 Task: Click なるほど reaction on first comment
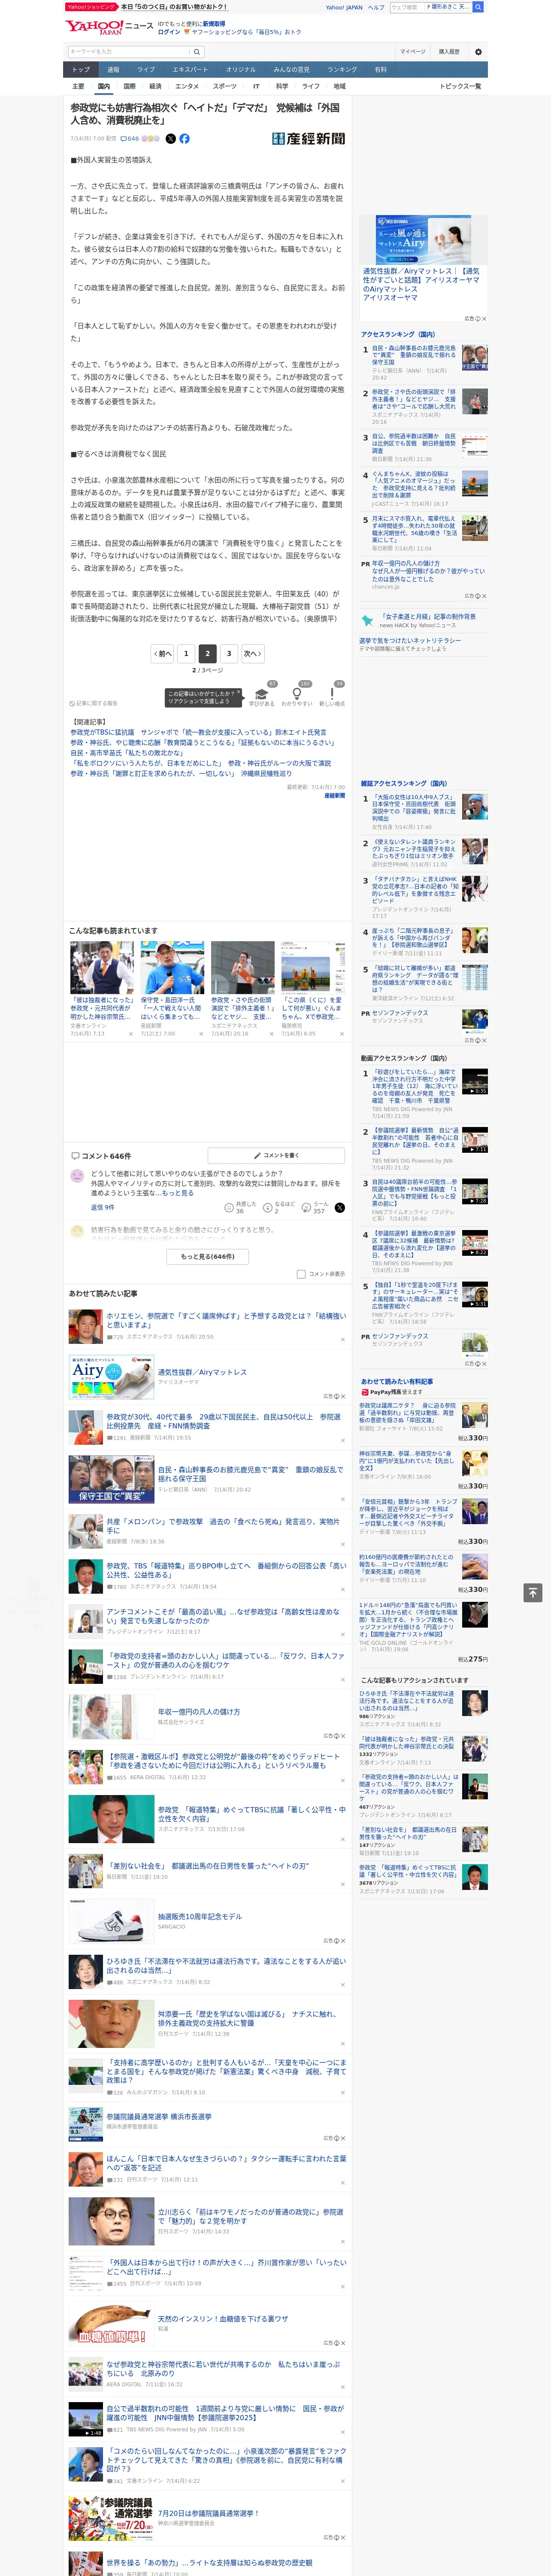(279, 1208)
